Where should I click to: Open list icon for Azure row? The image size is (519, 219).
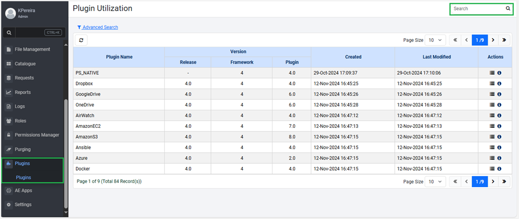pyautogui.click(x=492, y=158)
